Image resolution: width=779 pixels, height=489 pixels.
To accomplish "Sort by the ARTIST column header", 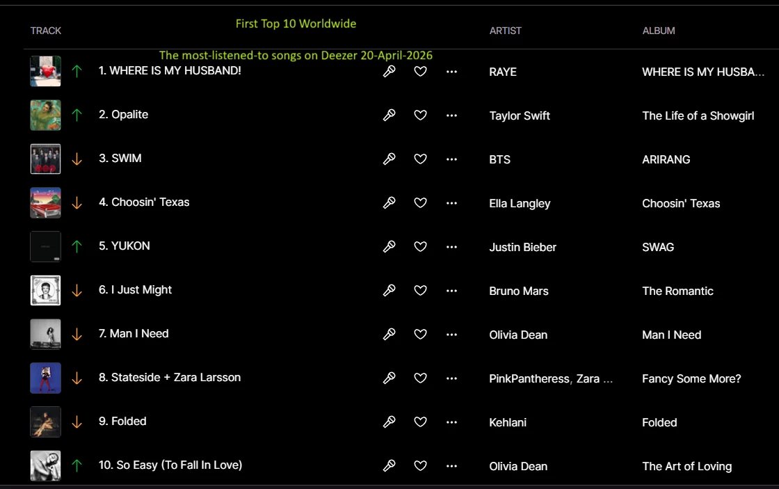I will (x=505, y=31).
